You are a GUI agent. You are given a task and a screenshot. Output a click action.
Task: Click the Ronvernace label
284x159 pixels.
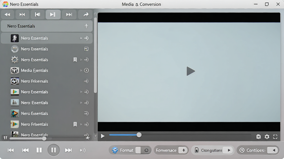166,150
